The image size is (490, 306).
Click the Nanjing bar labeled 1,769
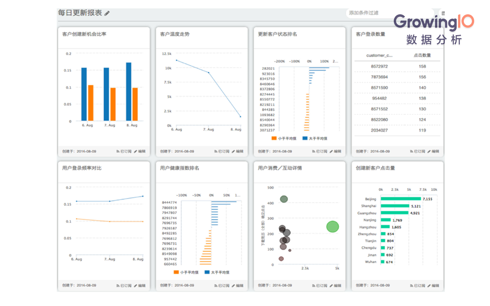(x=386, y=220)
